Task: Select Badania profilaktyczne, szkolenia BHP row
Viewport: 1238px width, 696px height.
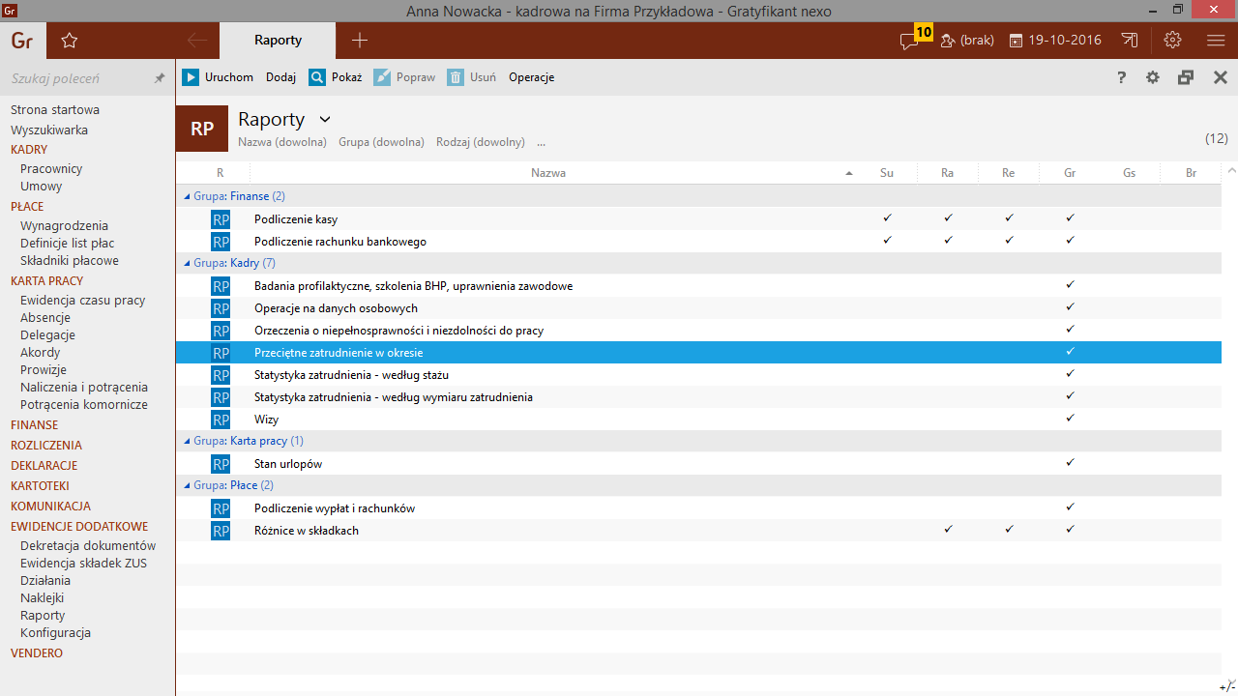Action: (x=697, y=286)
